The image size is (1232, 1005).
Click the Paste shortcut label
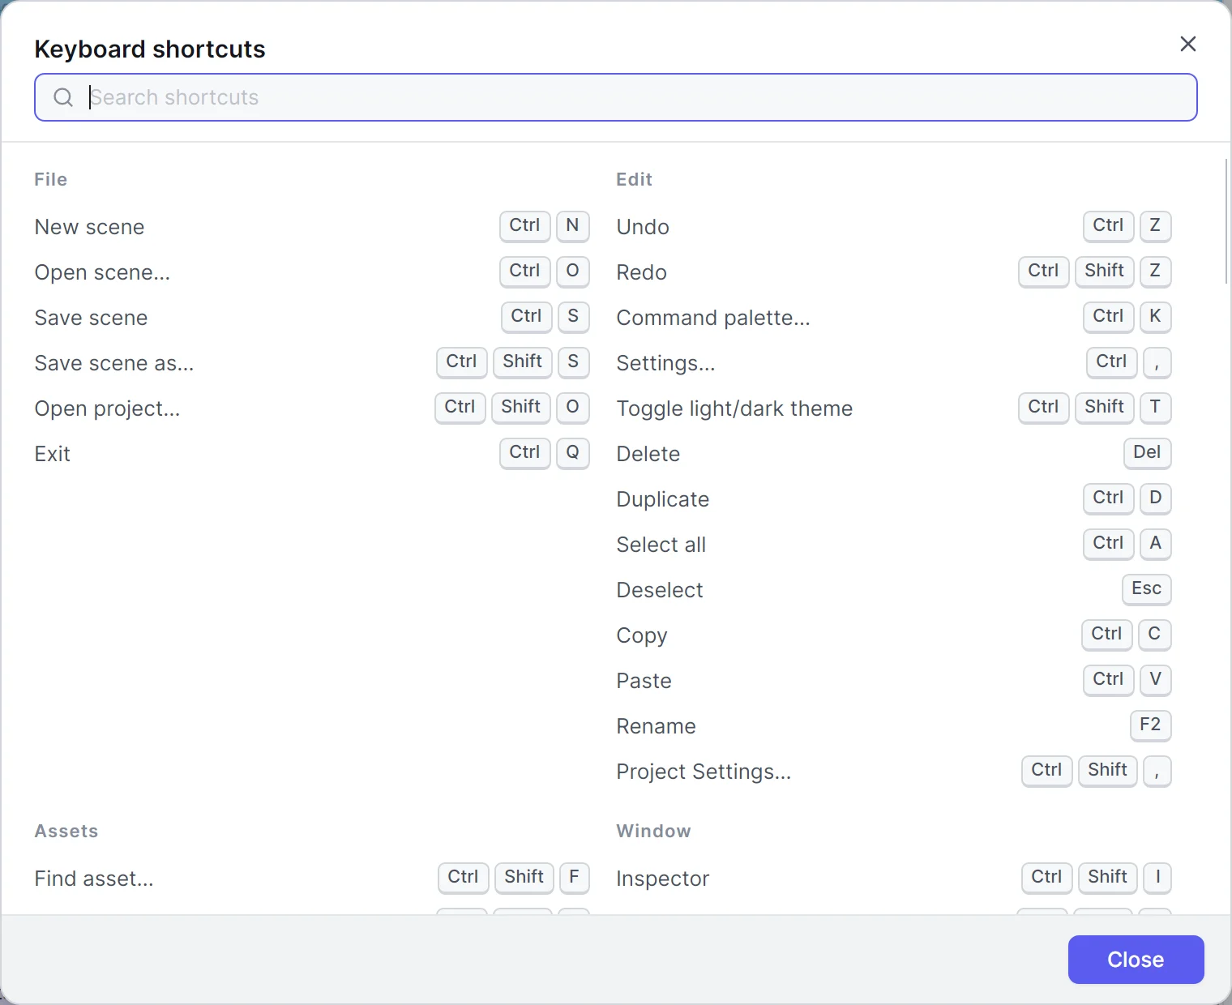[644, 681]
